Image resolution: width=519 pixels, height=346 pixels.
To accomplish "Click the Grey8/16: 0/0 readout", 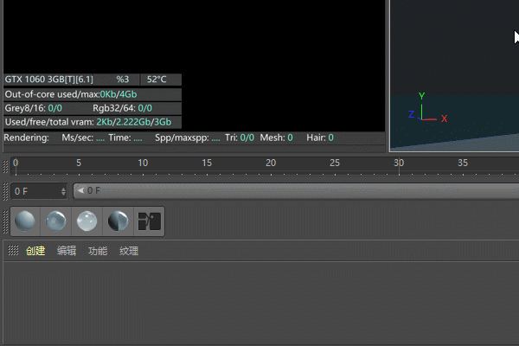I will (x=33, y=108).
